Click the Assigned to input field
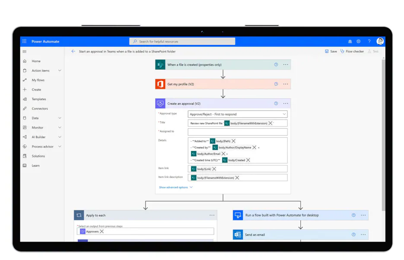 (237, 132)
